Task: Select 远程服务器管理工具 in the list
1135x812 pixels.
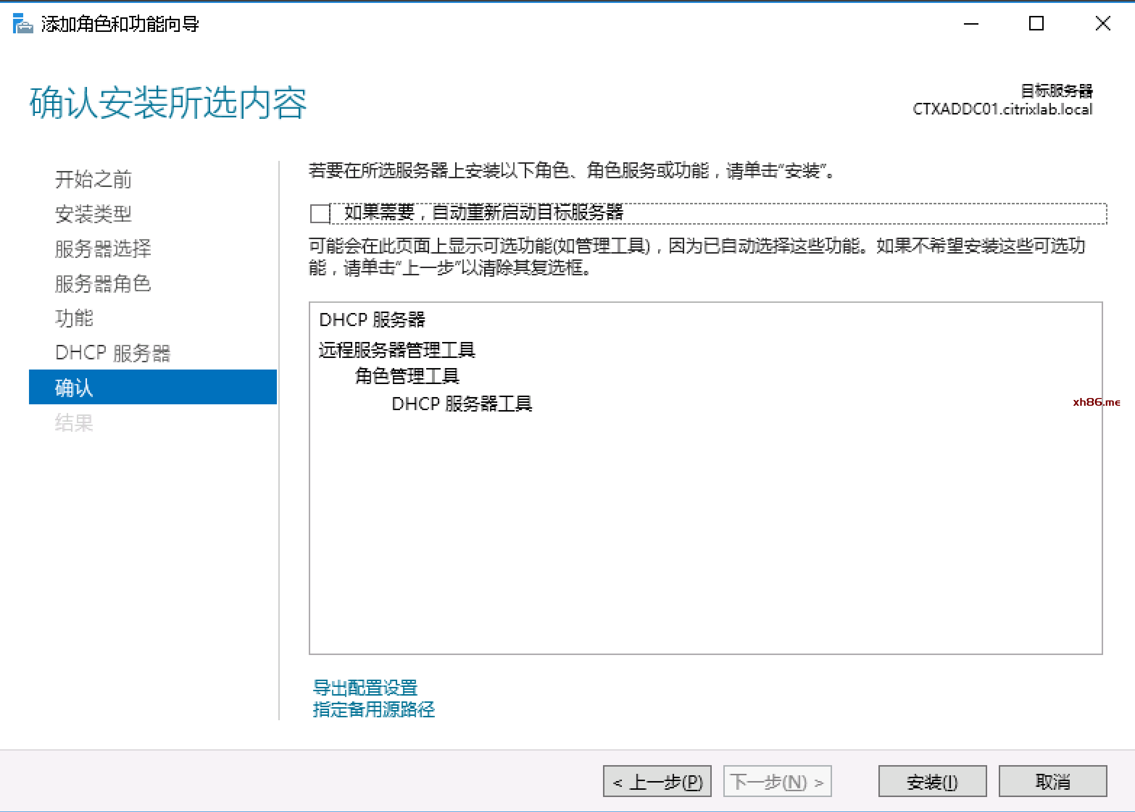Action: 397,350
